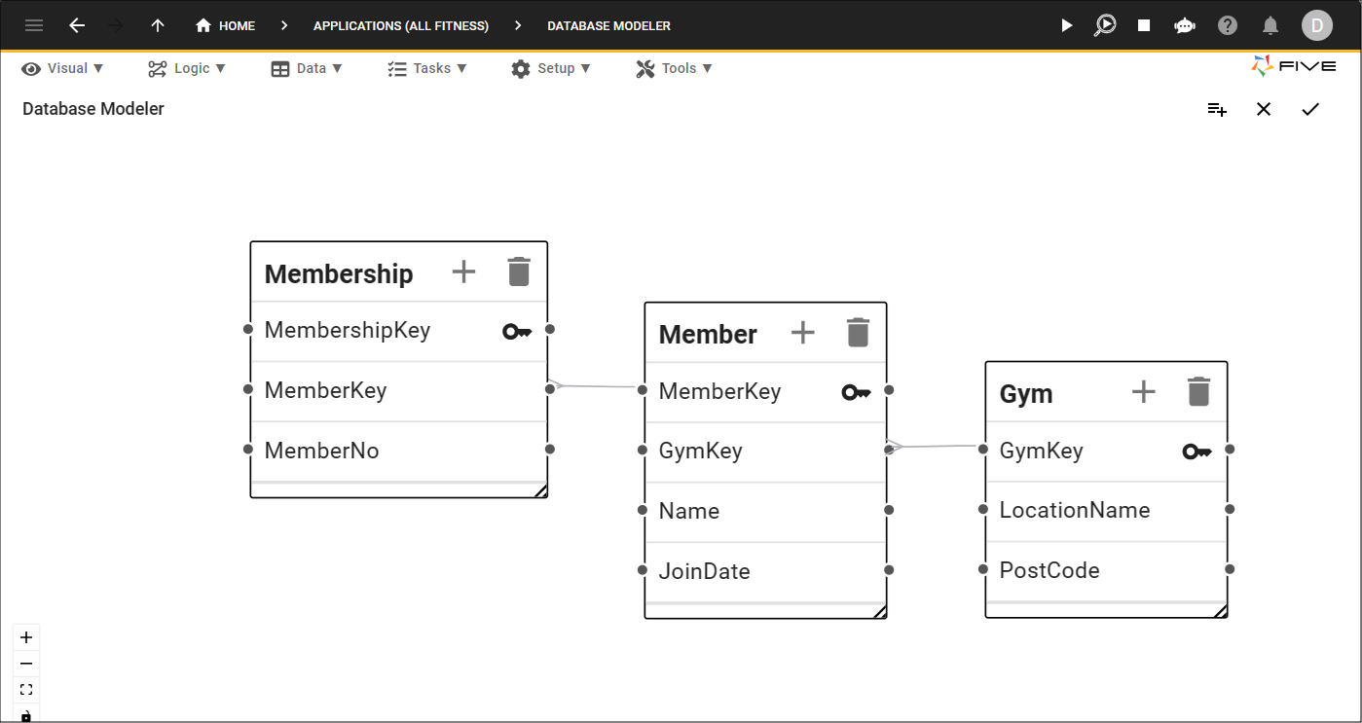Image resolution: width=1362 pixels, height=723 pixels.
Task: Click the right connector dot of PostCode
Action: [x=1231, y=569]
